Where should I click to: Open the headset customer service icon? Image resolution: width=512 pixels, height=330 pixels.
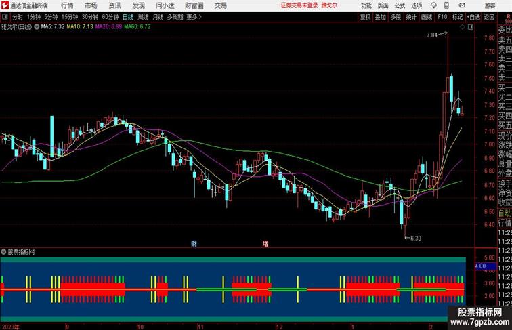433,5
